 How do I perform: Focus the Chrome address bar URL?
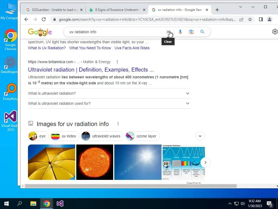coord(147,19)
